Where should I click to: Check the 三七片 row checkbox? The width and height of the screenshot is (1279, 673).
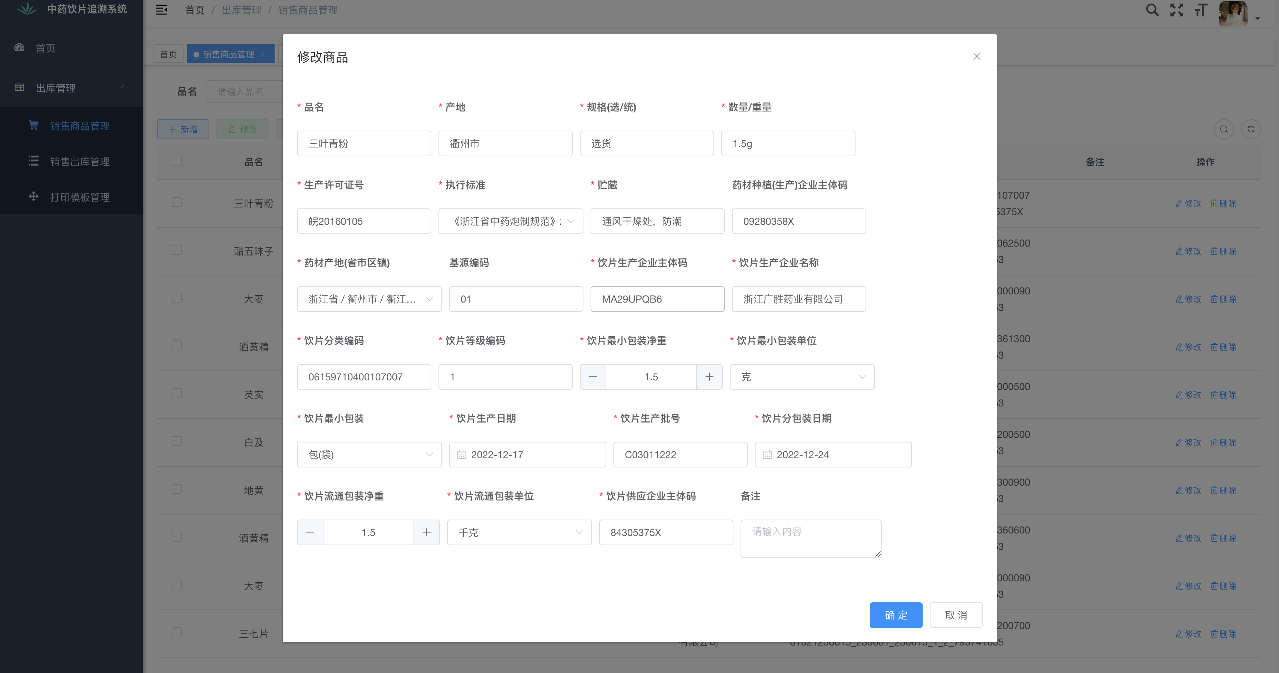(177, 632)
